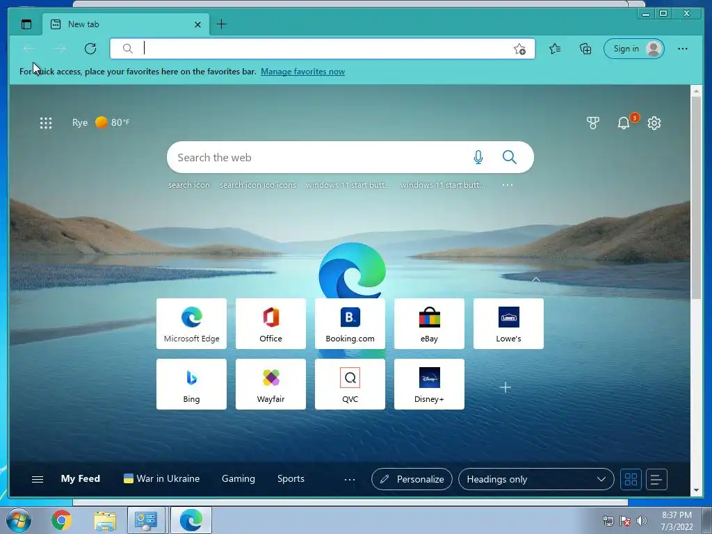This screenshot has width=712, height=534.
Task: Open Rye 80°F weather widget
Action: click(101, 122)
